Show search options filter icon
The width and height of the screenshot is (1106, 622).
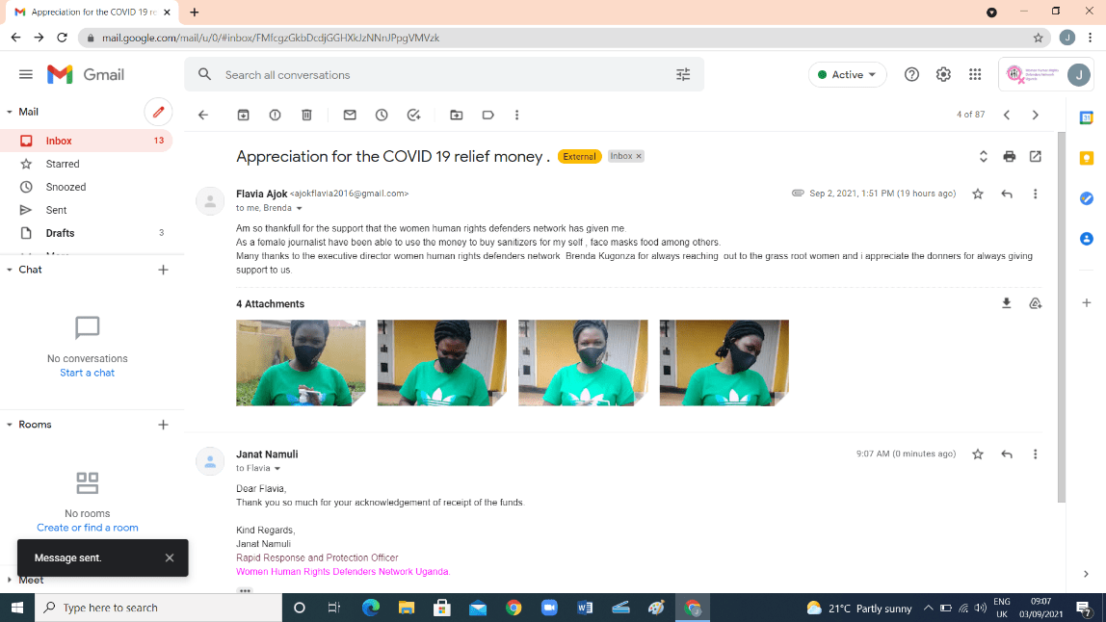click(x=683, y=75)
